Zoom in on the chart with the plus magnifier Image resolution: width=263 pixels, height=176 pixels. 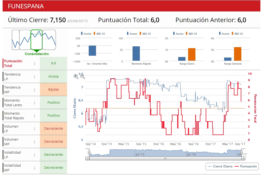click(76, 76)
